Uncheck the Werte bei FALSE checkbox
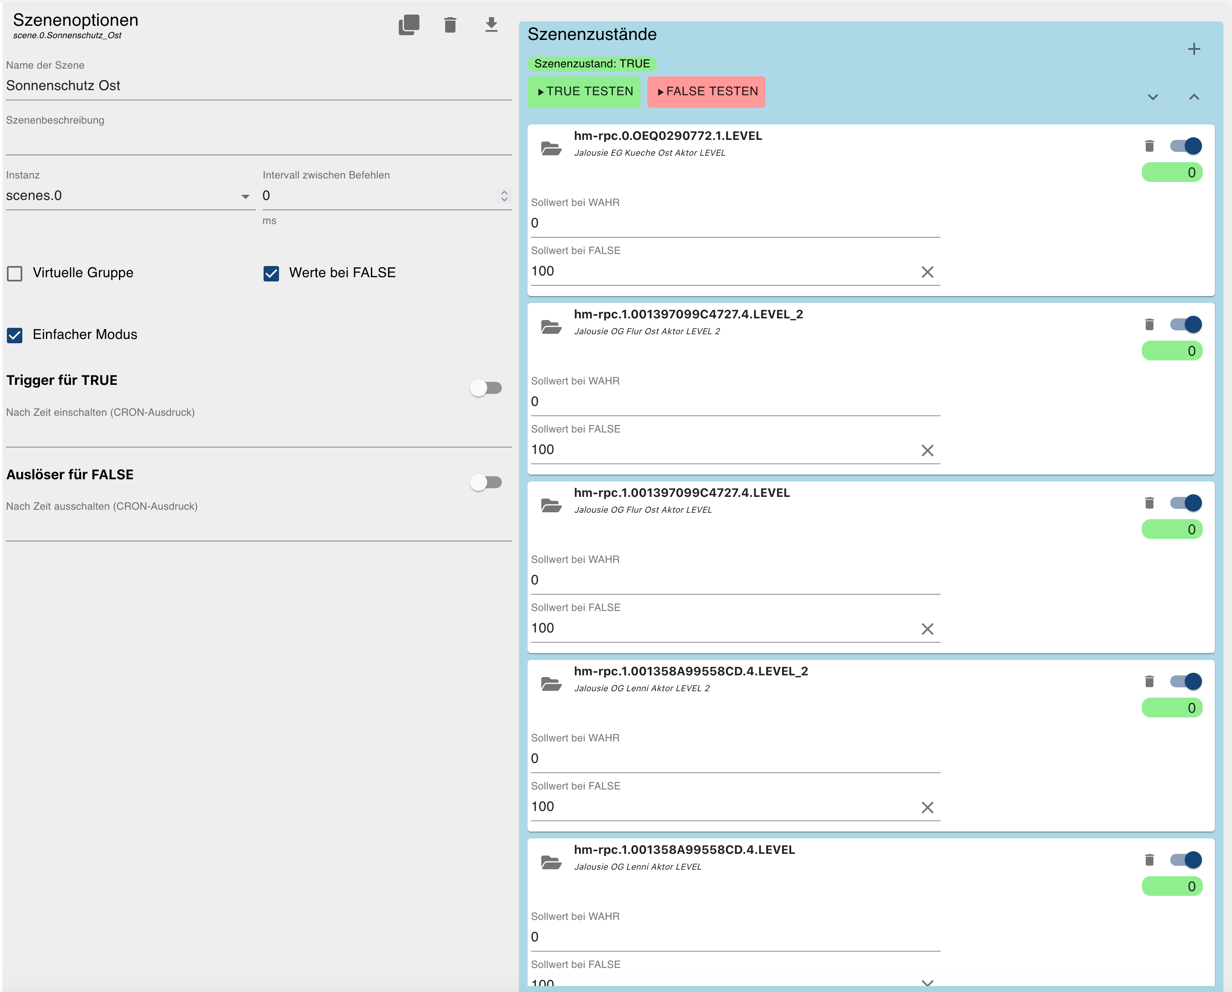This screenshot has width=1232, height=992. [x=272, y=274]
